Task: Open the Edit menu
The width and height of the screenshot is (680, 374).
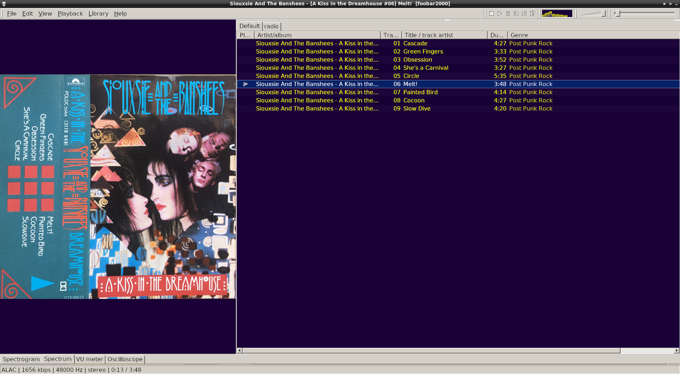Action: point(28,13)
